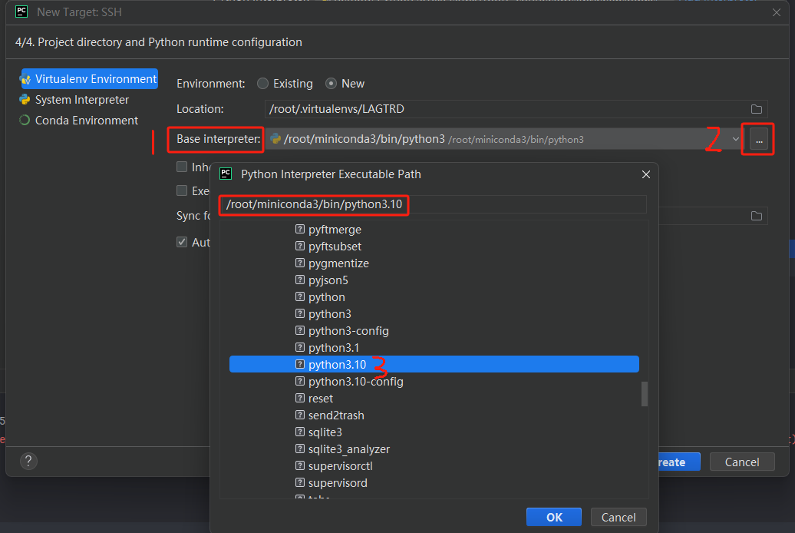Screen dimensions: 795x533
Task: Click the PyCharm logo in the path dialog title
Action: [226, 174]
